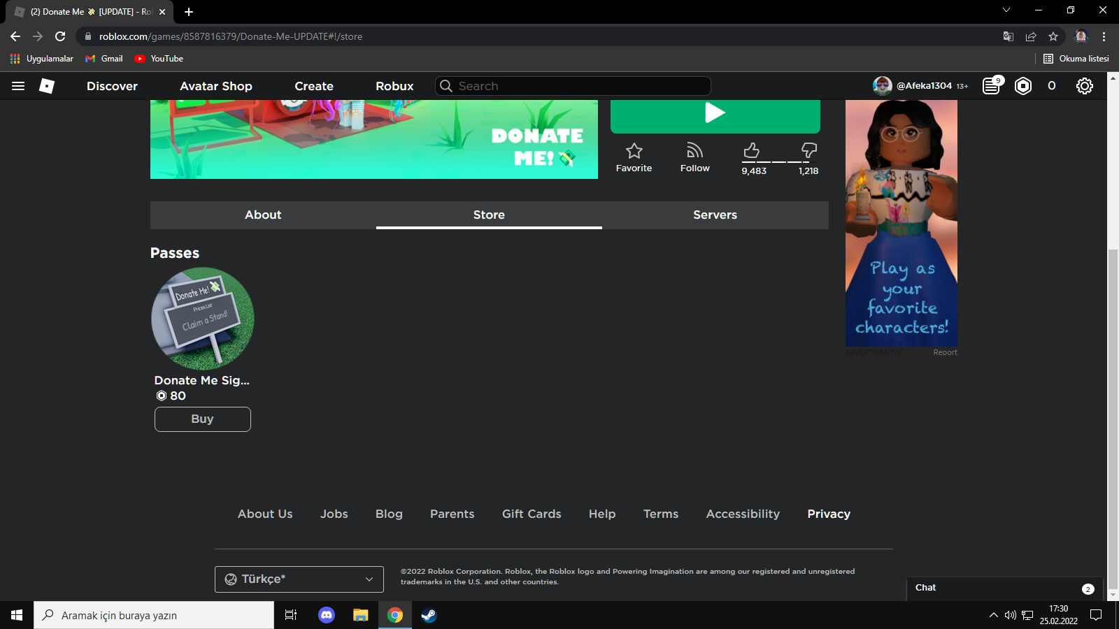This screenshot has width=1119, height=629.
Task: Focus the Roblox Search field
Action: click(573, 86)
